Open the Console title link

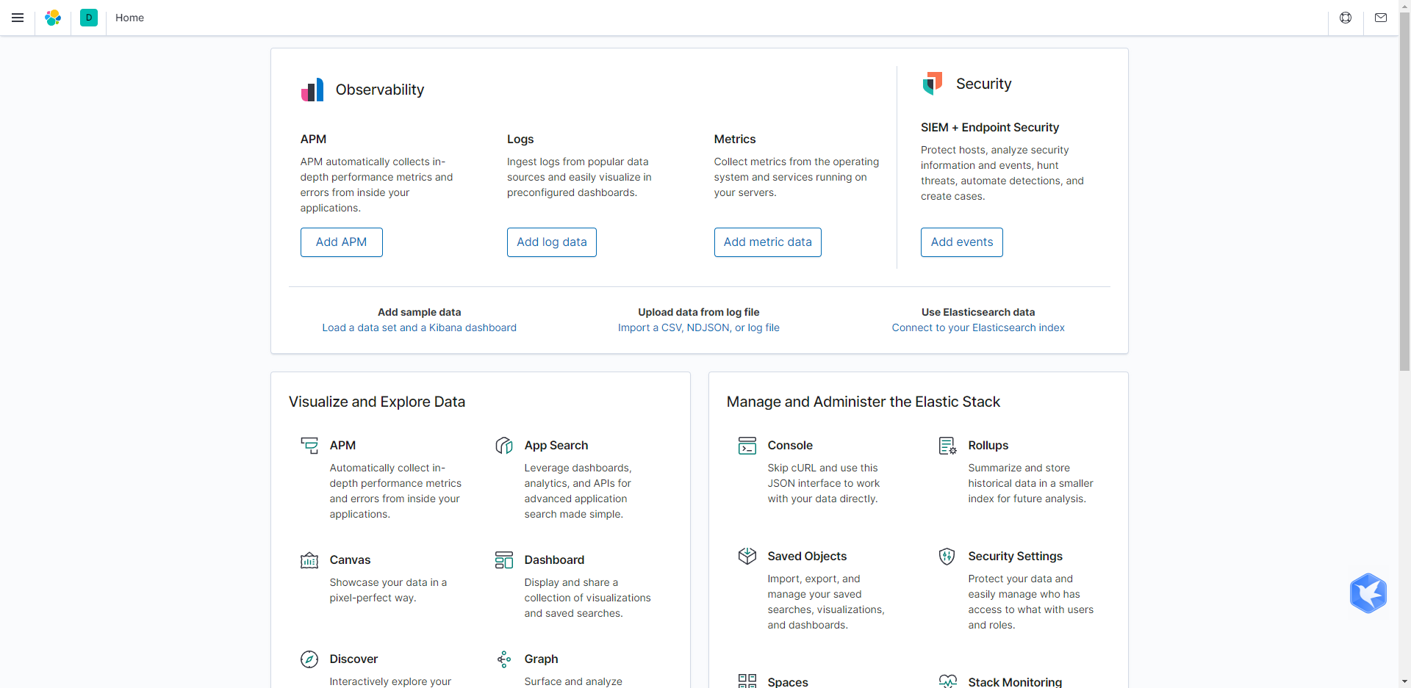[x=790, y=445]
